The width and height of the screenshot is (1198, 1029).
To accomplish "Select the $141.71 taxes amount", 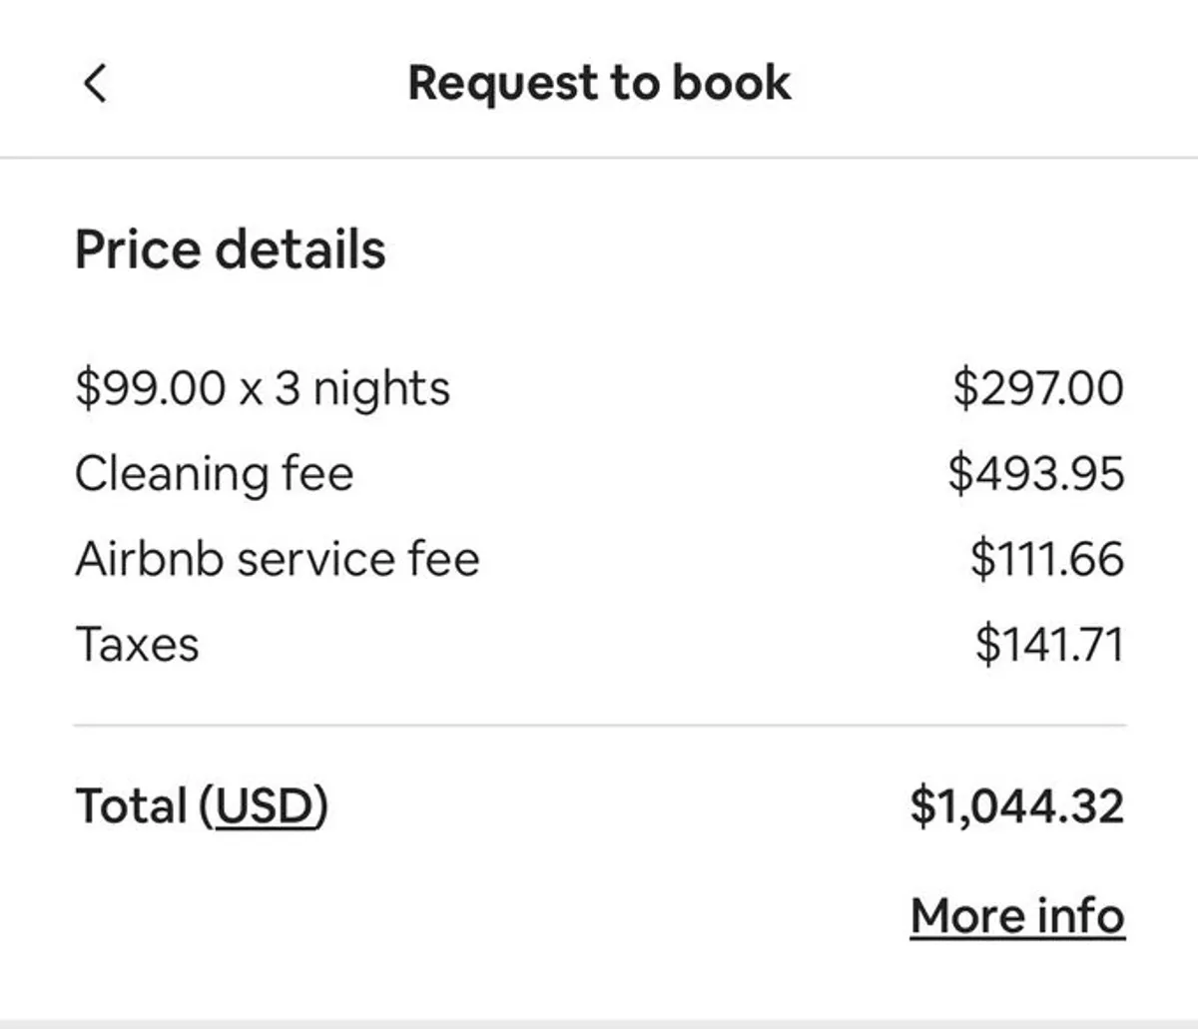I will pos(1049,645).
